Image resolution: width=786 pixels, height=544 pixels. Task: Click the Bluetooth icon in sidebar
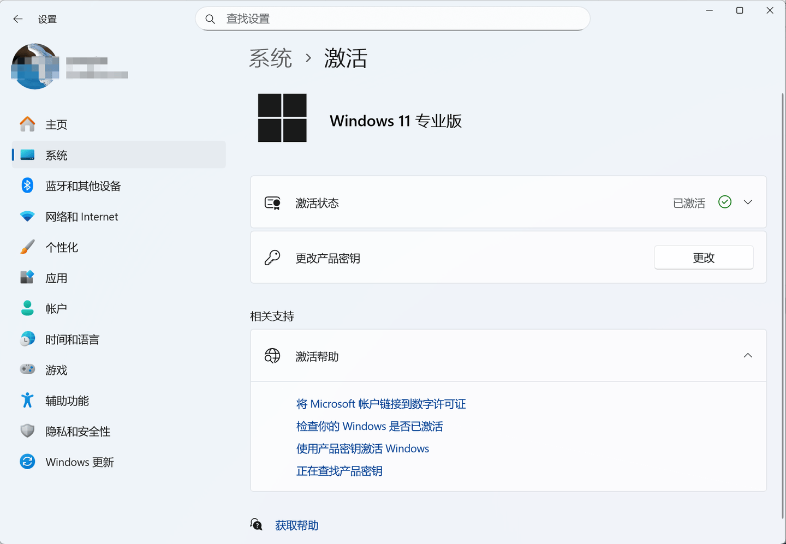click(27, 186)
